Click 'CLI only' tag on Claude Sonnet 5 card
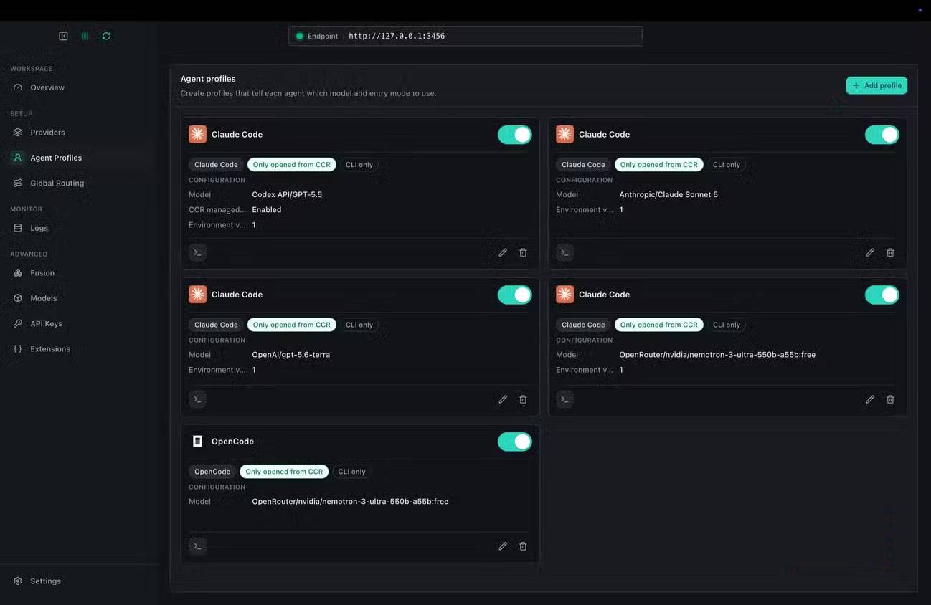The image size is (931, 605). coord(727,165)
